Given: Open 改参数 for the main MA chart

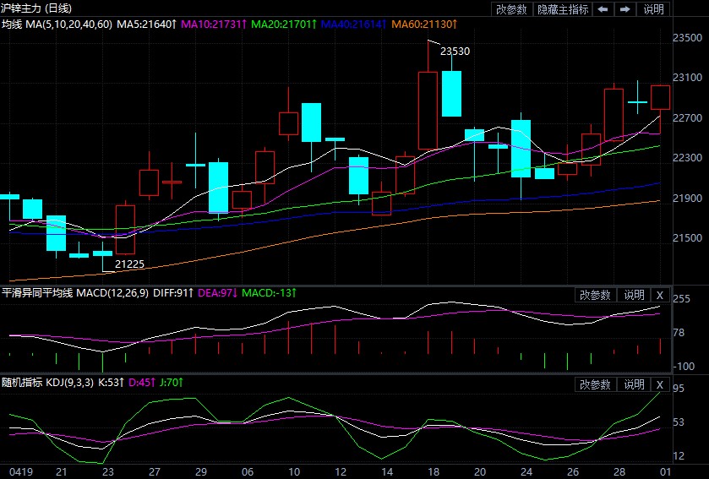Looking at the screenshot, I should pyautogui.click(x=511, y=9).
